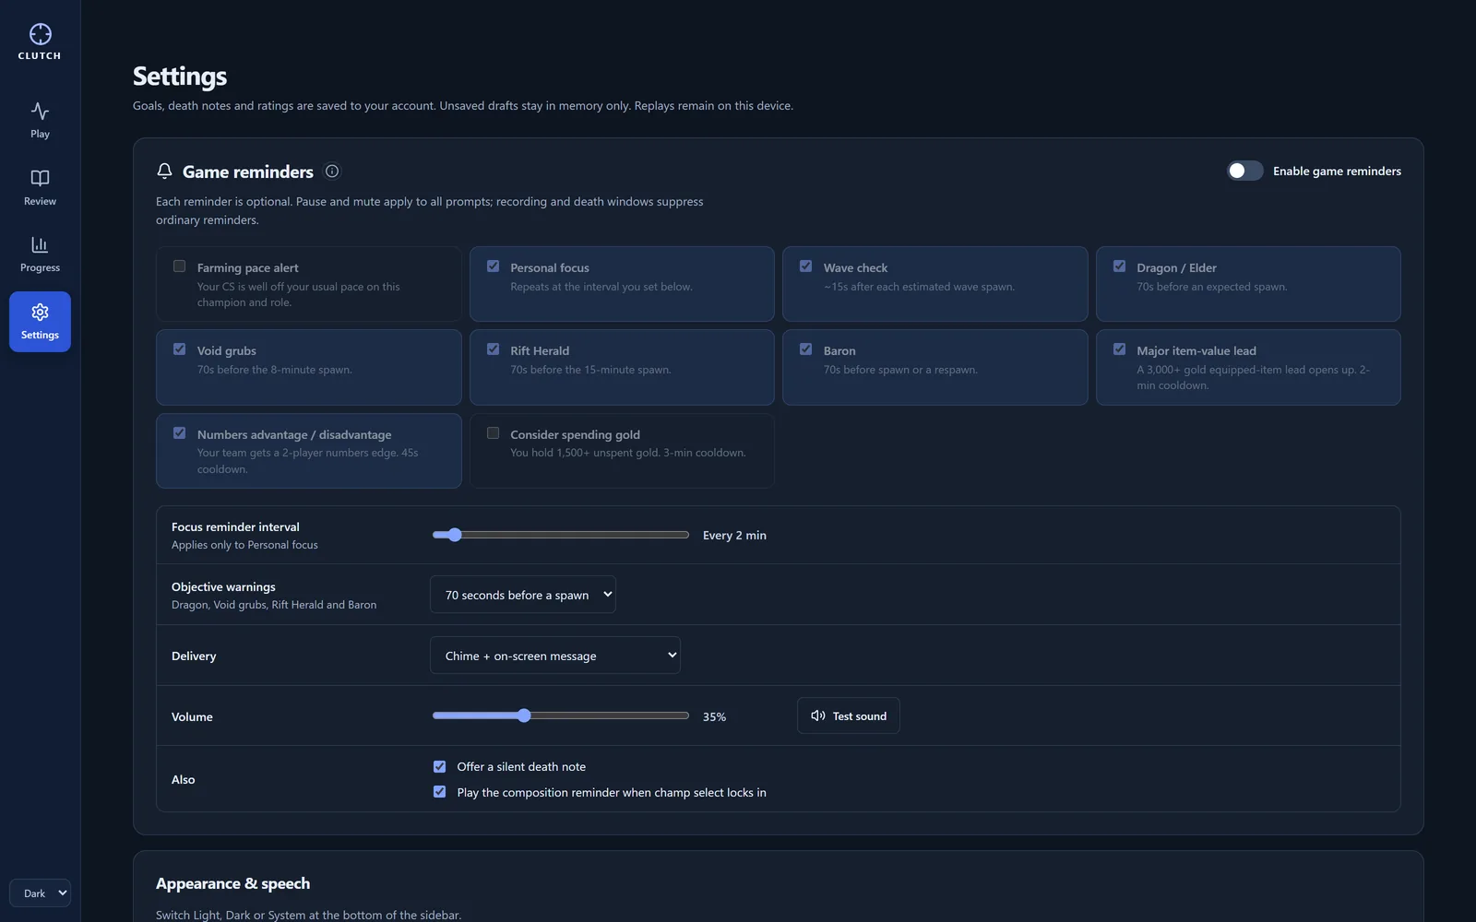Click the bell icon beside Game reminders

pos(164,171)
